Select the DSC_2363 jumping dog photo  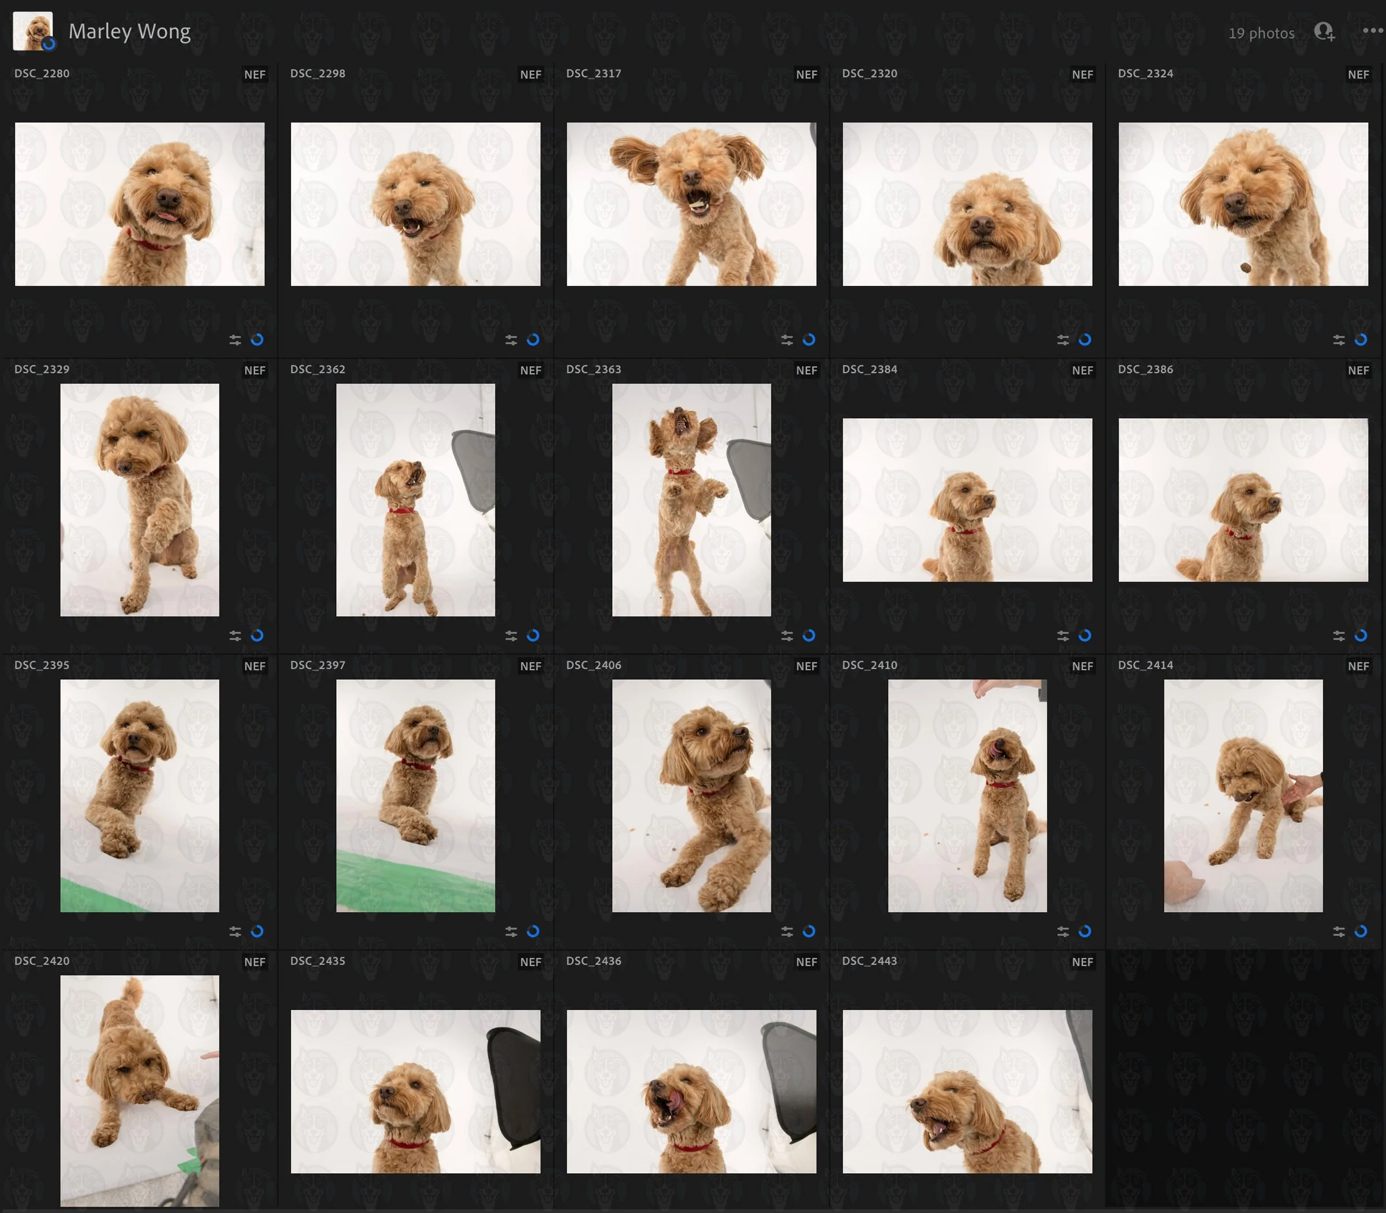691,500
